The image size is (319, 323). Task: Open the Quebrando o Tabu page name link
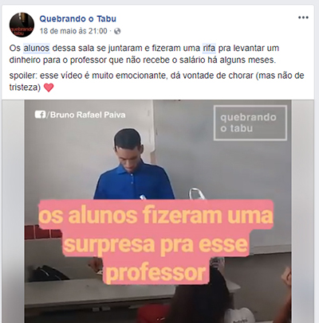(x=78, y=19)
